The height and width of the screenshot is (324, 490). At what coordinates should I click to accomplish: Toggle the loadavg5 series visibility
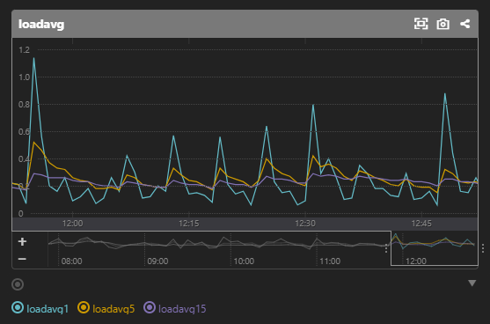click(x=106, y=308)
